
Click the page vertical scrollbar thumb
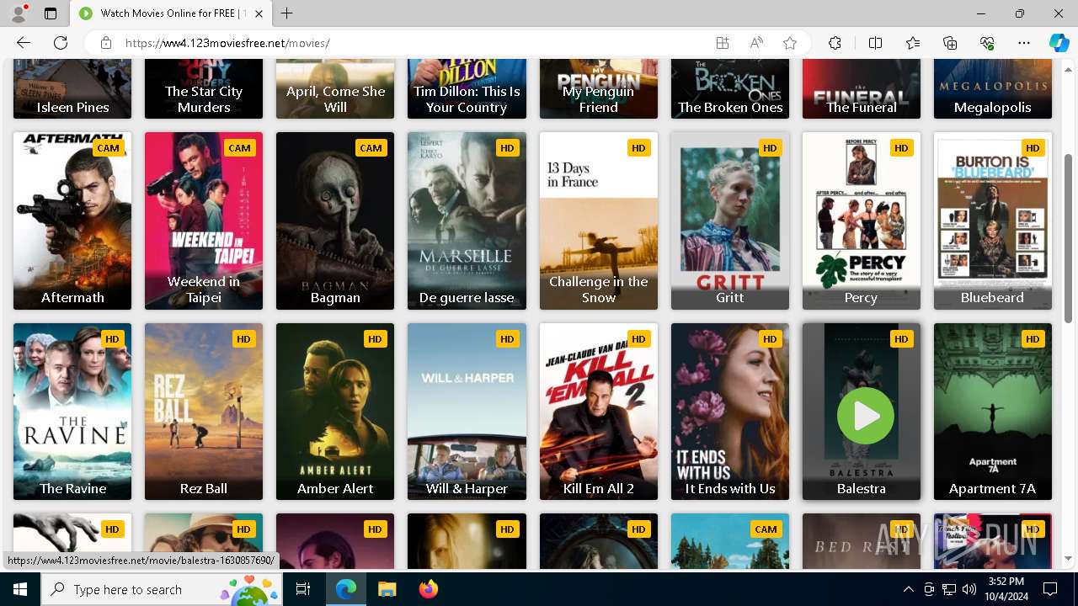[x=1069, y=237]
